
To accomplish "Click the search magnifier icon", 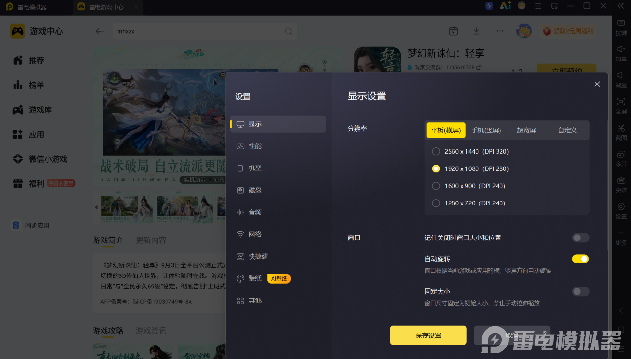I will [x=288, y=31].
